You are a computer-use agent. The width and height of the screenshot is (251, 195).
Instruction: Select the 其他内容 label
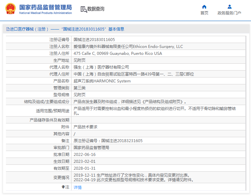[x=61, y=134]
